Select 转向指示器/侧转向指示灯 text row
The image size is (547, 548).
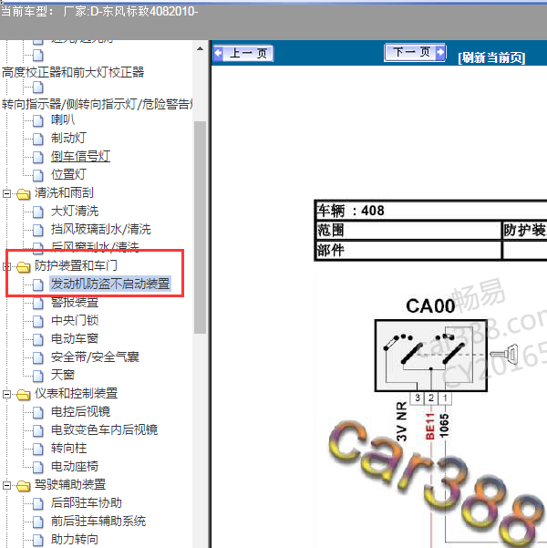(97, 104)
